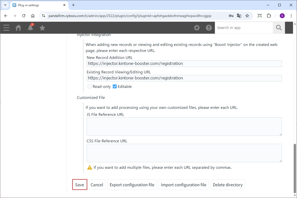The height and width of the screenshot is (198, 297).
Task: Bookmark this page with star icon
Action: [247, 16]
